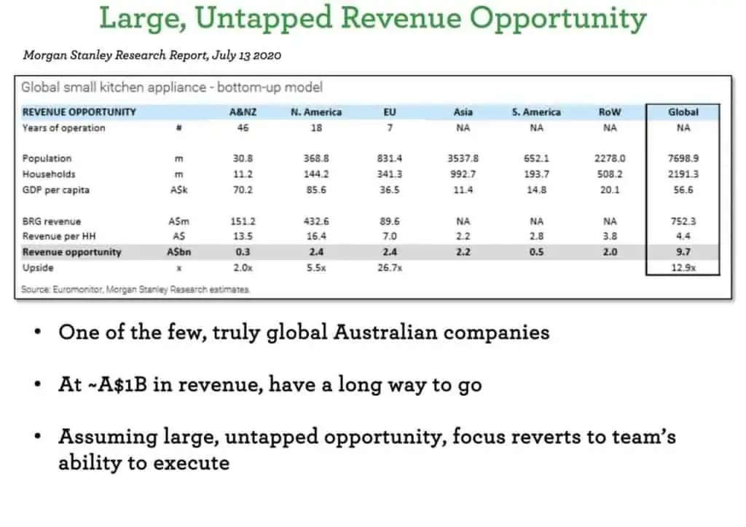This screenshot has width=746, height=527.
Task: Click revenue per HH value '3.8'
Action: click(x=610, y=236)
